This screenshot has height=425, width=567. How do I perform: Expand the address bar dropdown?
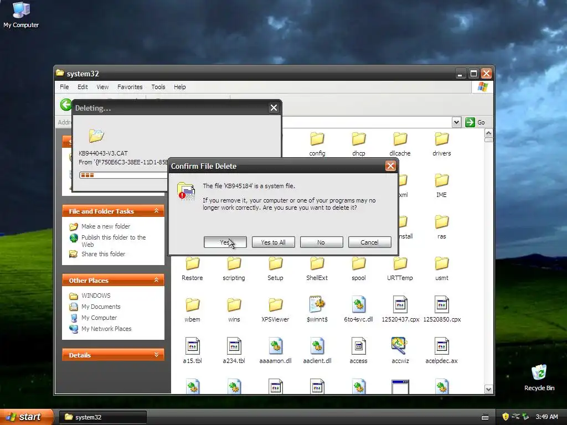pyautogui.click(x=456, y=122)
